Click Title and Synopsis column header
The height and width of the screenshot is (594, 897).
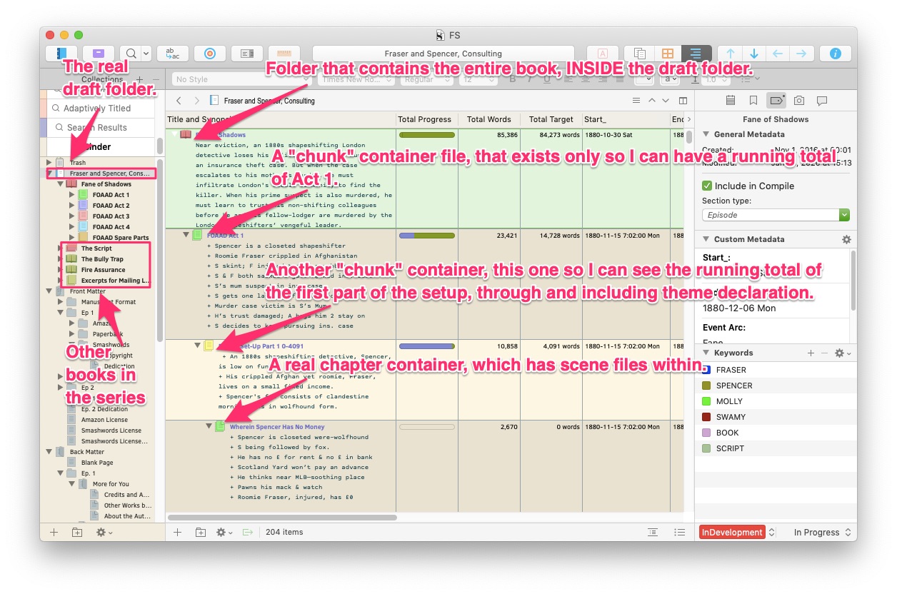[281, 119]
